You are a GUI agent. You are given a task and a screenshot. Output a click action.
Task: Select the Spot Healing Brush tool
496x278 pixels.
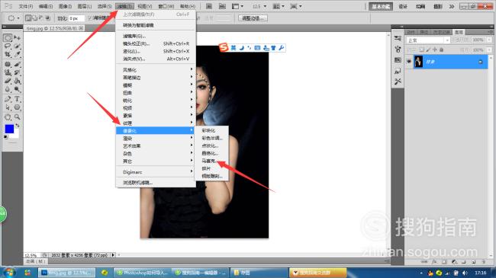pyautogui.click(x=8, y=65)
